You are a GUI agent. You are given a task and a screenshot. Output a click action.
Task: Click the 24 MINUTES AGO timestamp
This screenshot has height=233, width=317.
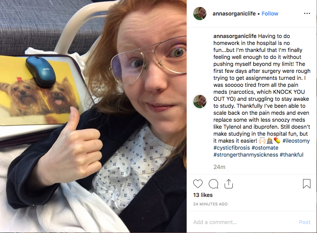click(x=210, y=204)
